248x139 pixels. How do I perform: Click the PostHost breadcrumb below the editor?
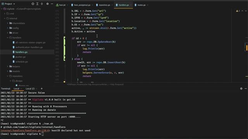coord(95,85)
